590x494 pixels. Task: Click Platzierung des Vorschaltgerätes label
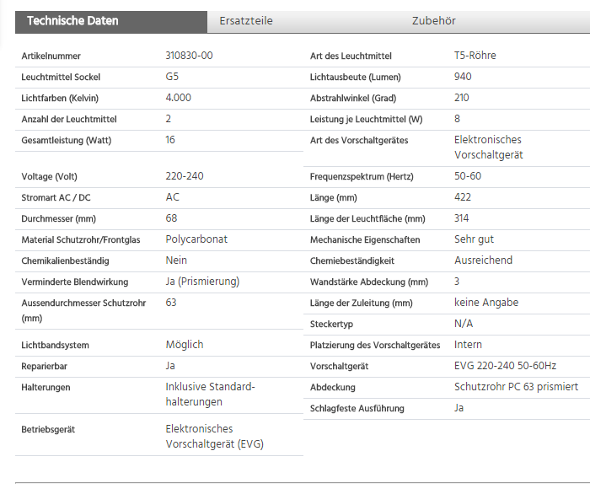(x=375, y=345)
